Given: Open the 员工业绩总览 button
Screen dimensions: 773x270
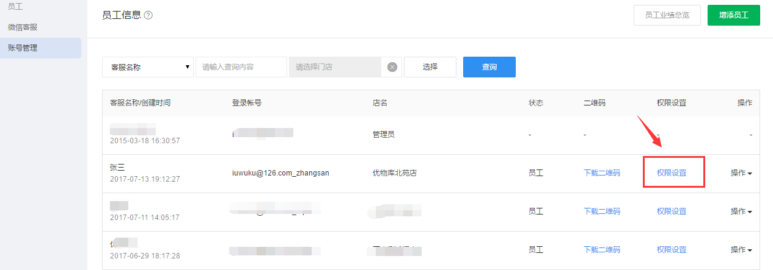Looking at the screenshot, I should click(x=667, y=15).
